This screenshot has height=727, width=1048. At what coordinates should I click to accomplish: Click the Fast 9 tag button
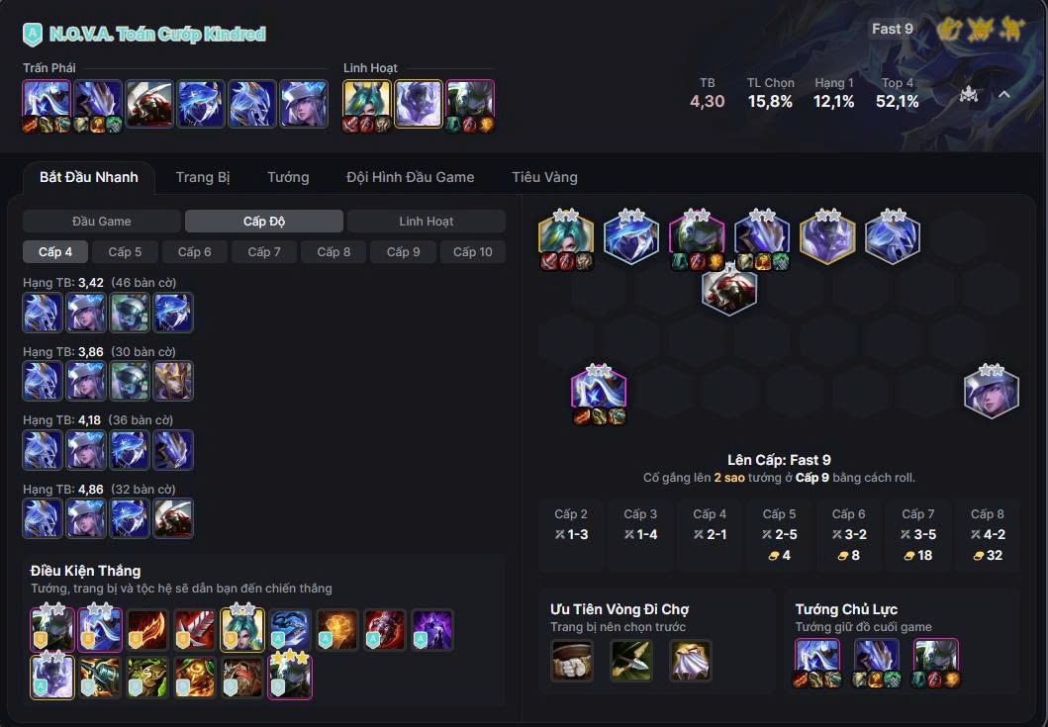[x=893, y=29]
